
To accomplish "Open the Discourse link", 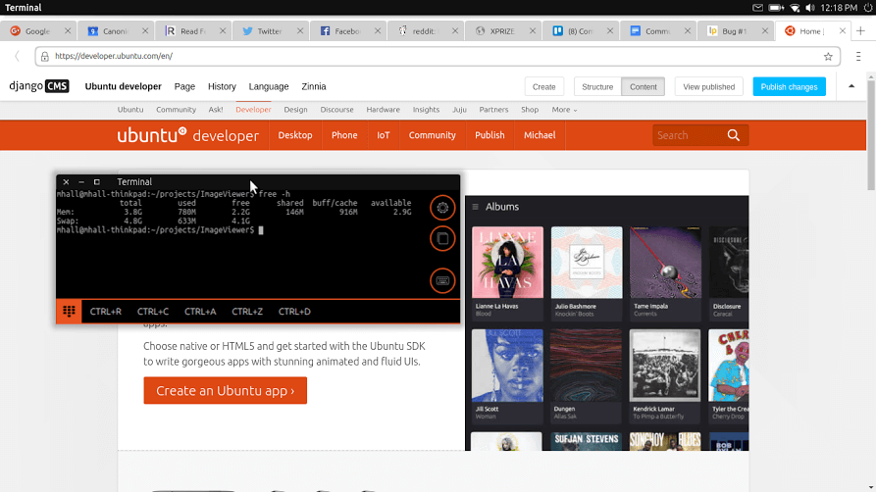I will click(x=336, y=110).
